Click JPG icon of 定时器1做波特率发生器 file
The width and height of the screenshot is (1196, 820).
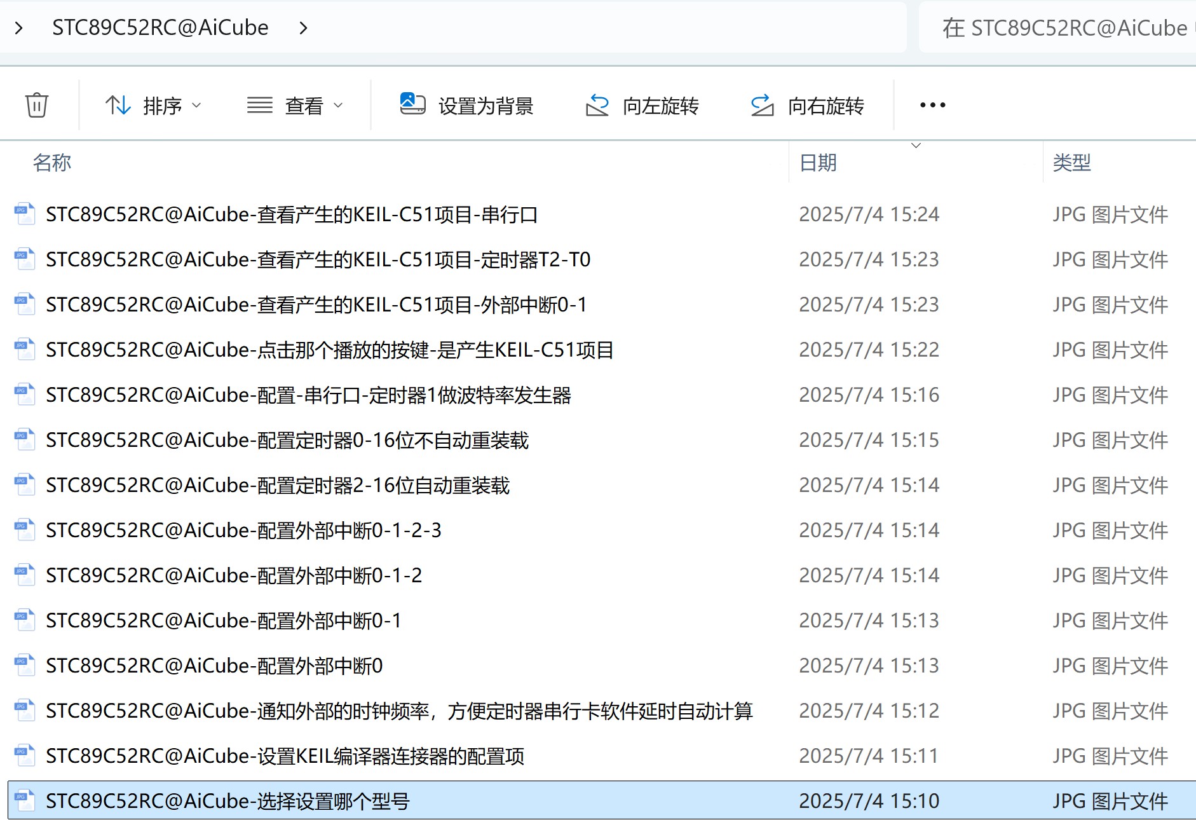25,395
